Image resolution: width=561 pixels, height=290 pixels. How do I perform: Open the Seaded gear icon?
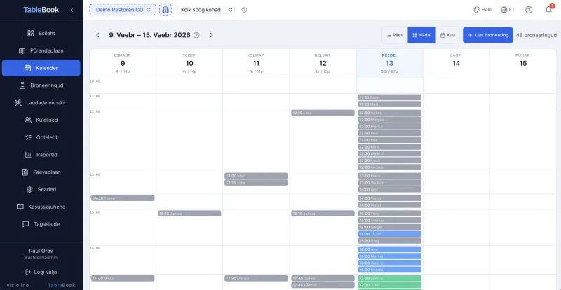point(29,189)
